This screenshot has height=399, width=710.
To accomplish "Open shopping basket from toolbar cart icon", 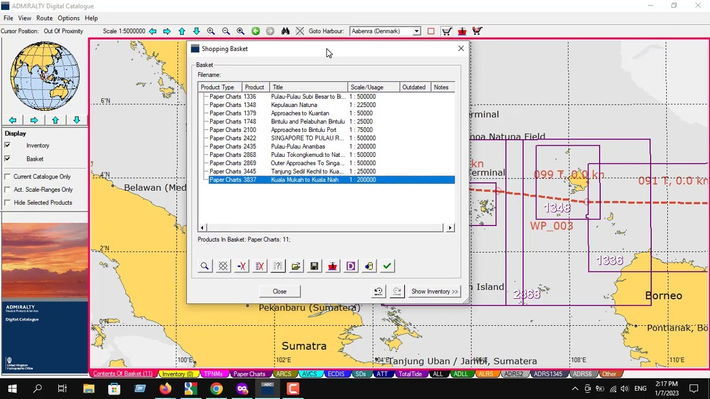I will click(x=447, y=32).
